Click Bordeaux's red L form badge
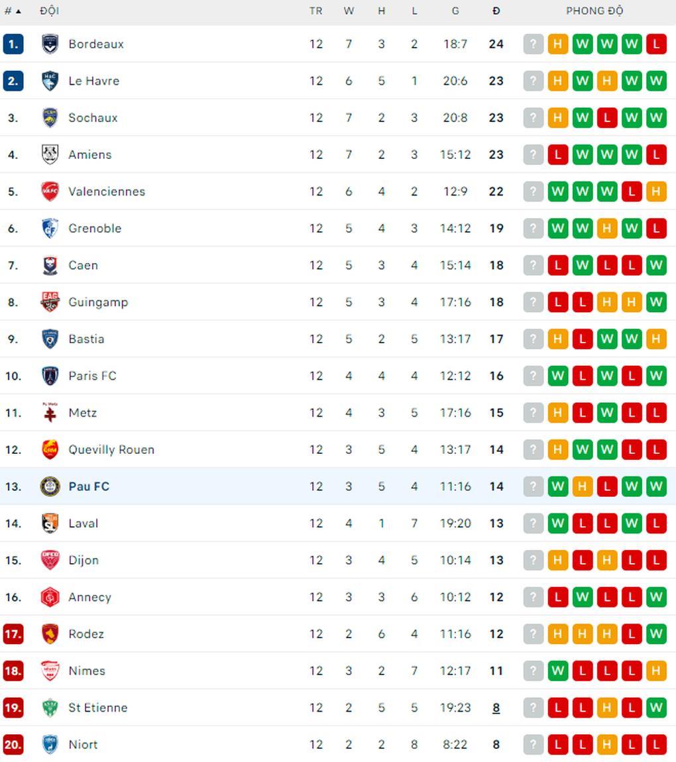Screen dimensions: 676x762 coord(656,44)
